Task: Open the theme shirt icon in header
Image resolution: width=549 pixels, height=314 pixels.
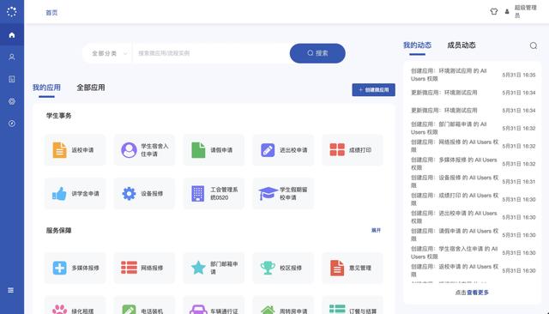Action: coord(494,11)
